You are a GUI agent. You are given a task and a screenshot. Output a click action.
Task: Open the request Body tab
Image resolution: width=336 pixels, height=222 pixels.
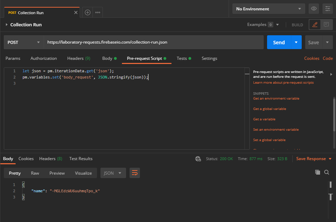point(109,58)
